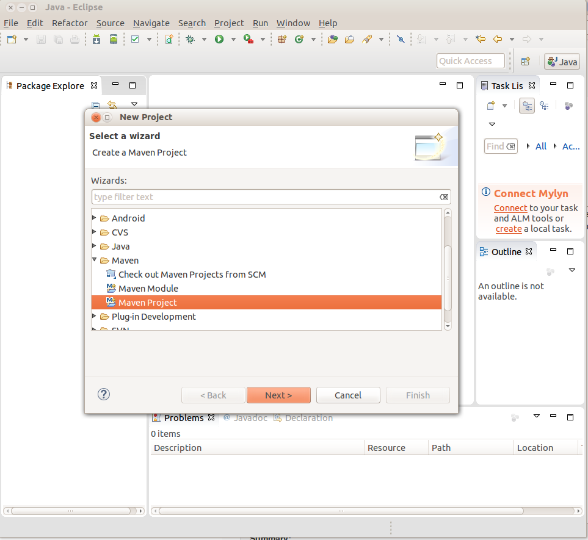Expand the Android wizard folder

(x=94, y=218)
